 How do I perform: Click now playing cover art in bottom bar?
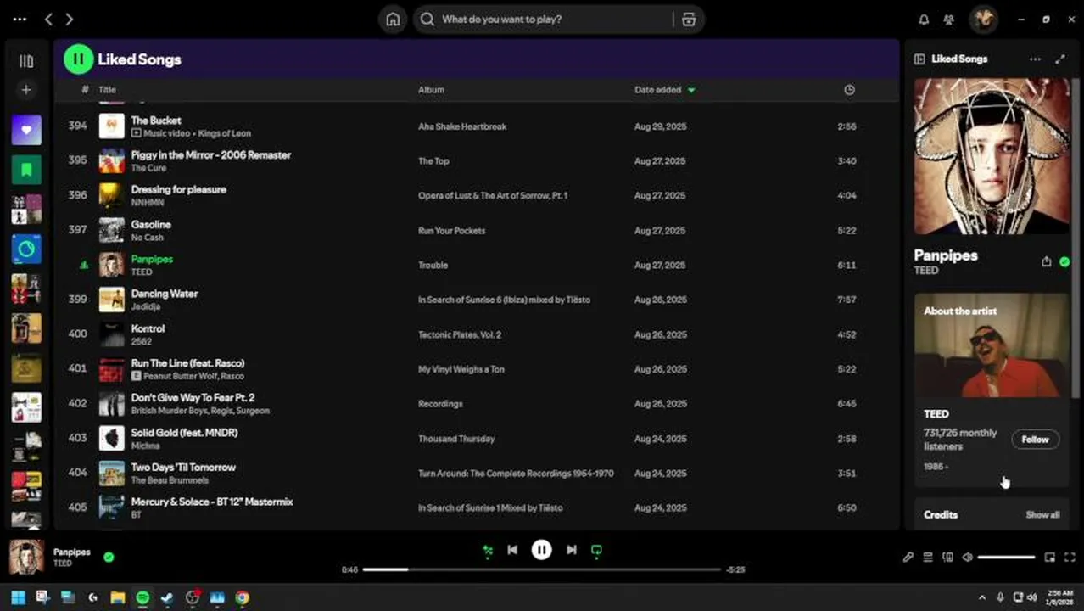point(26,557)
